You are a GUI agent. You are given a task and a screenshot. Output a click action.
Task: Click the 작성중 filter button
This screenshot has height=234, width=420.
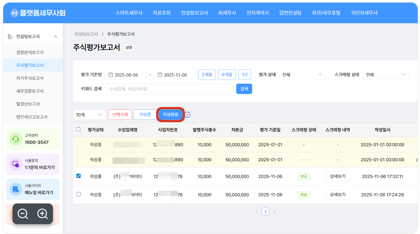click(x=145, y=115)
